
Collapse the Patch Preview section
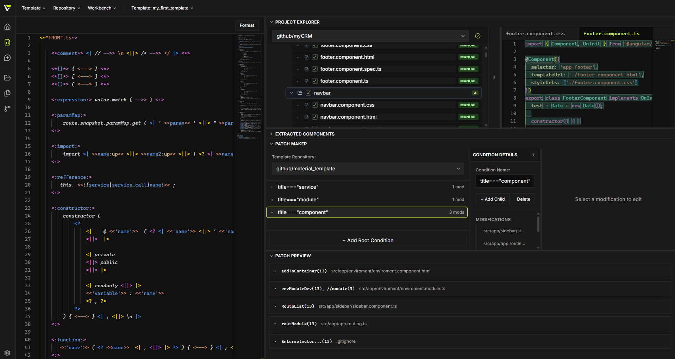coord(271,256)
